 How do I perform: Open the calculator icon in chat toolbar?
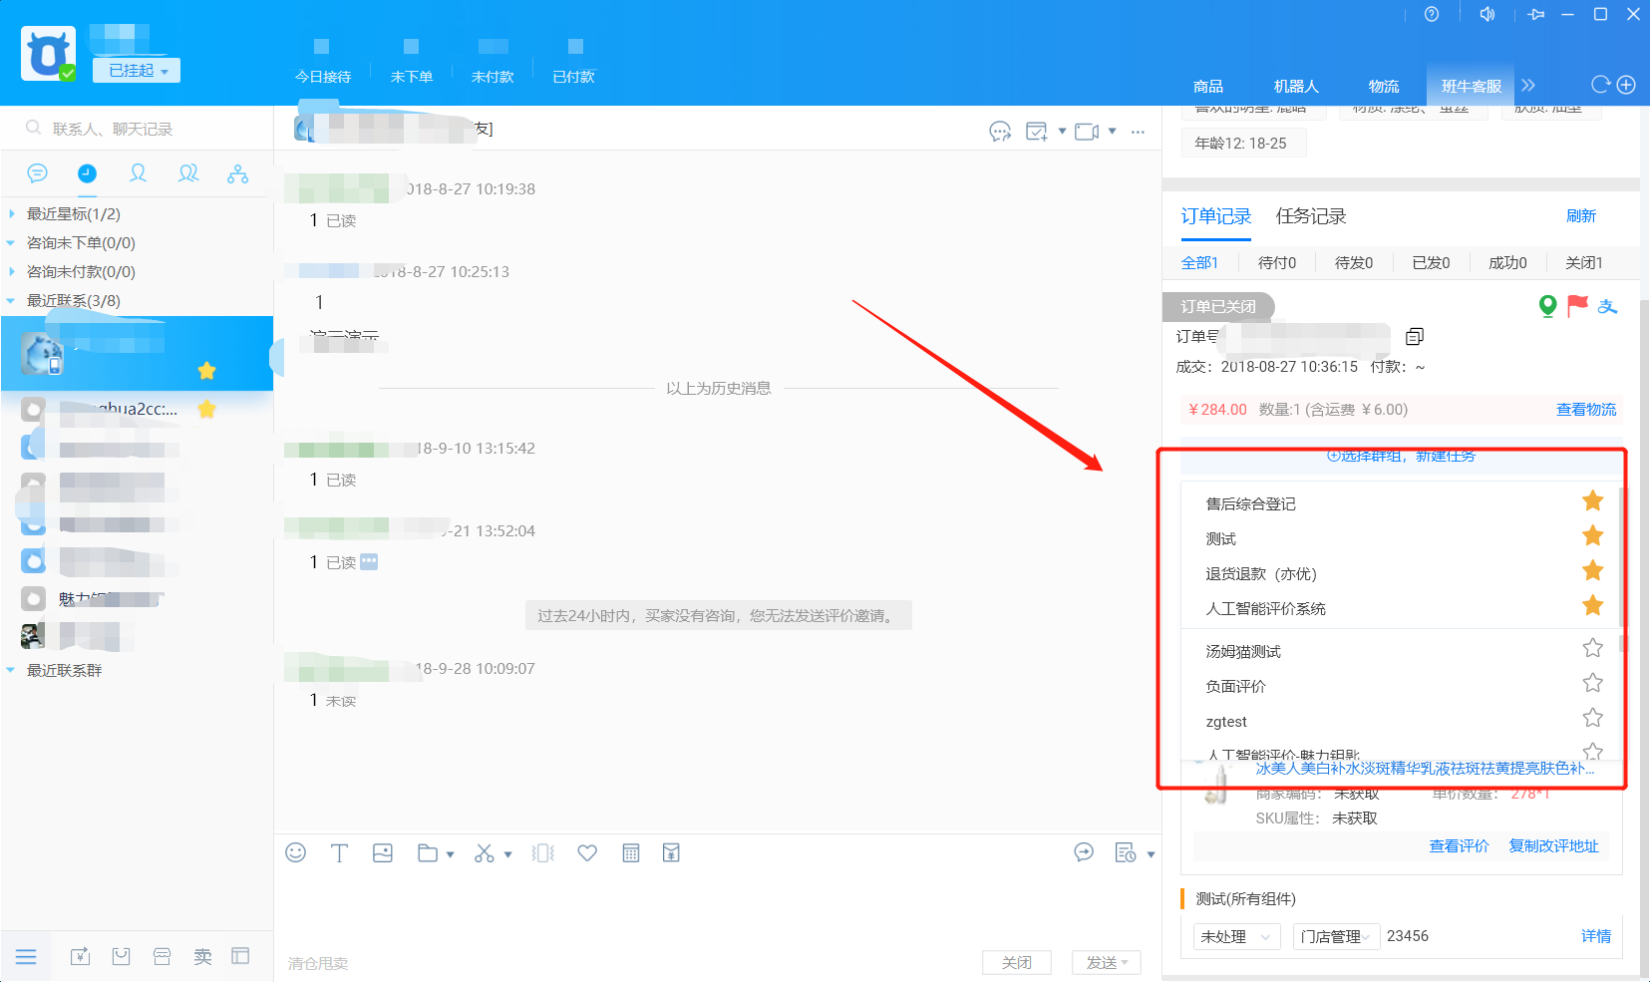point(631,852)
